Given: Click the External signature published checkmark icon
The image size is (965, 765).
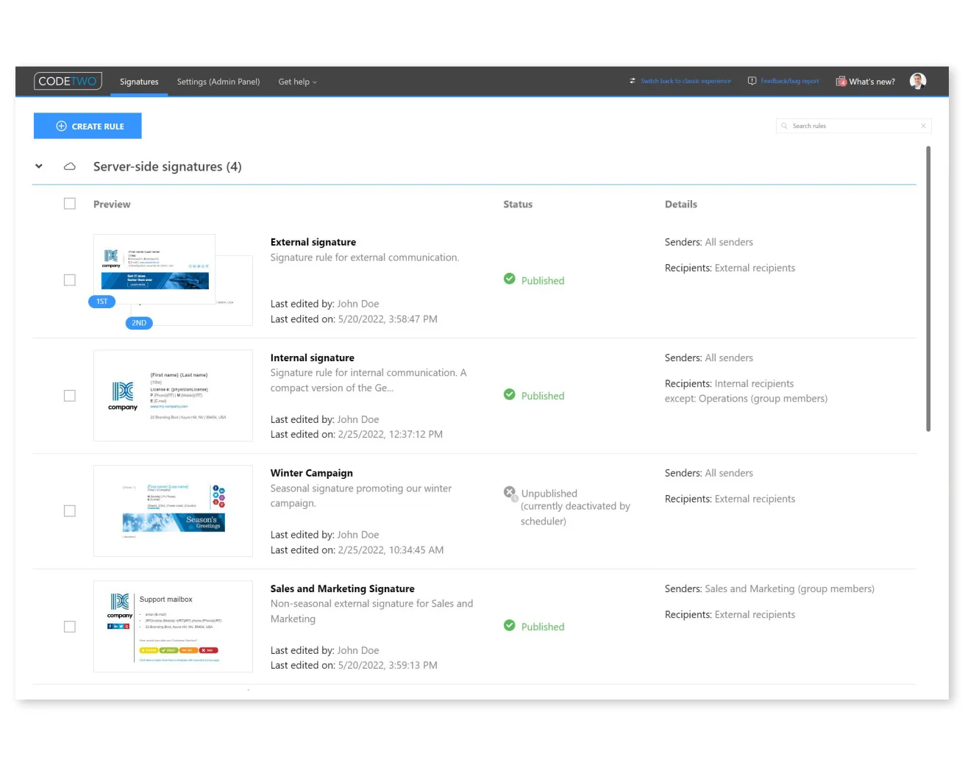Looking at the screenshot, I should click(510, 279).
